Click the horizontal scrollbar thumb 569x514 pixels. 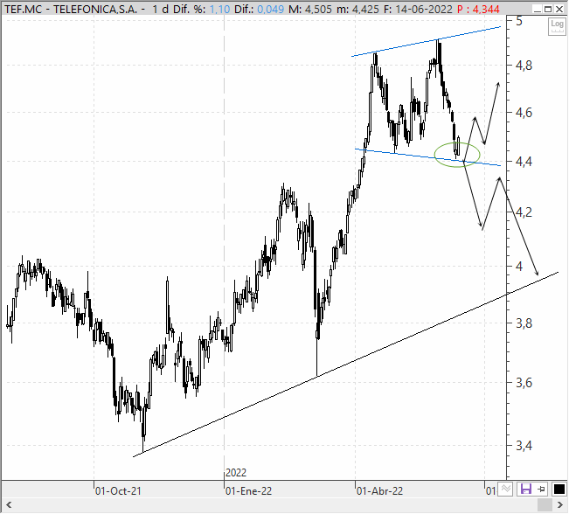(x=545, y=505)
